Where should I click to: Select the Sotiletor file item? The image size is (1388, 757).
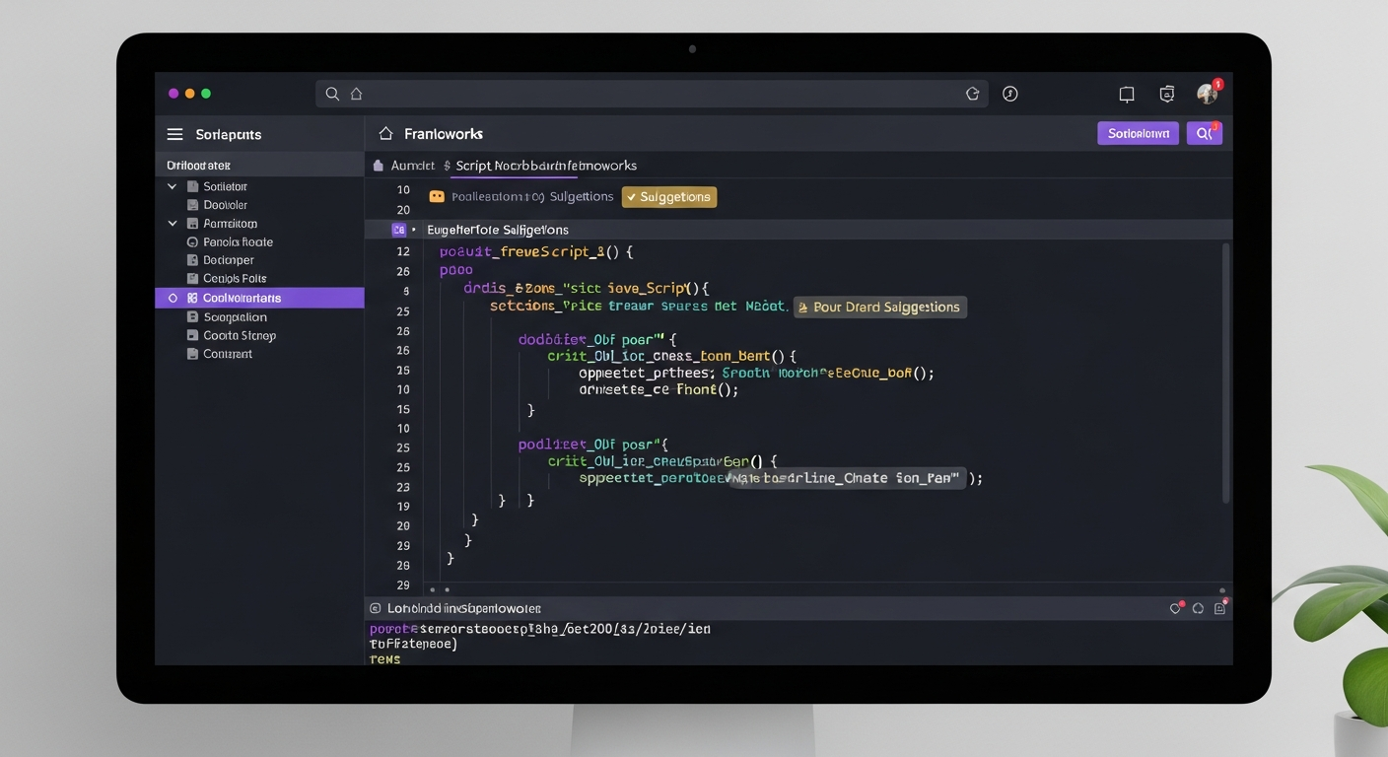[225, 186]
